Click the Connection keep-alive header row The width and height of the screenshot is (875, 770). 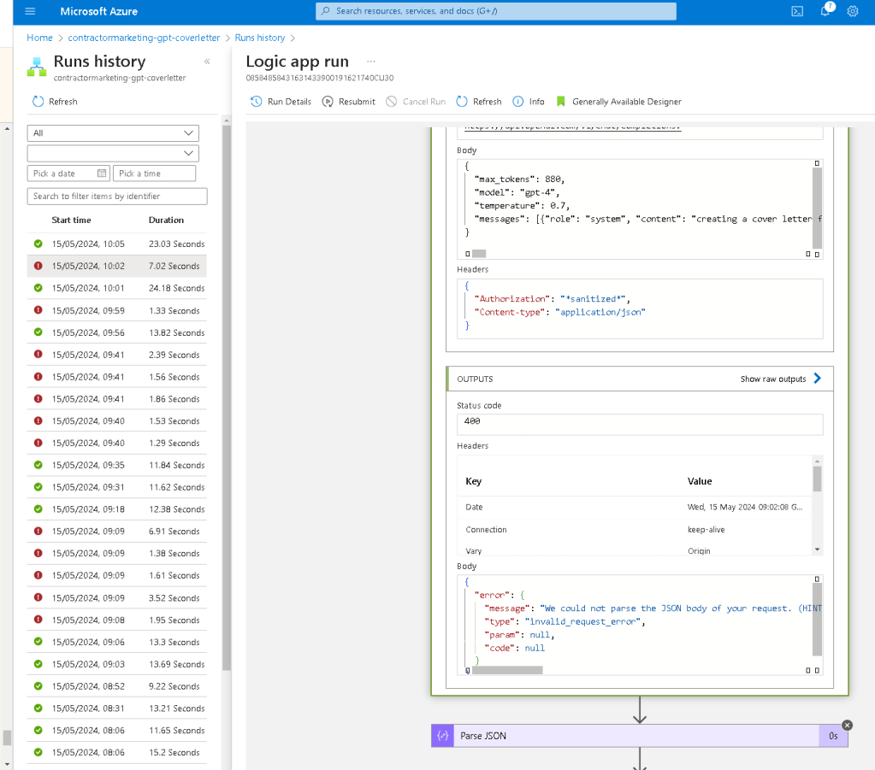(634, 530)
